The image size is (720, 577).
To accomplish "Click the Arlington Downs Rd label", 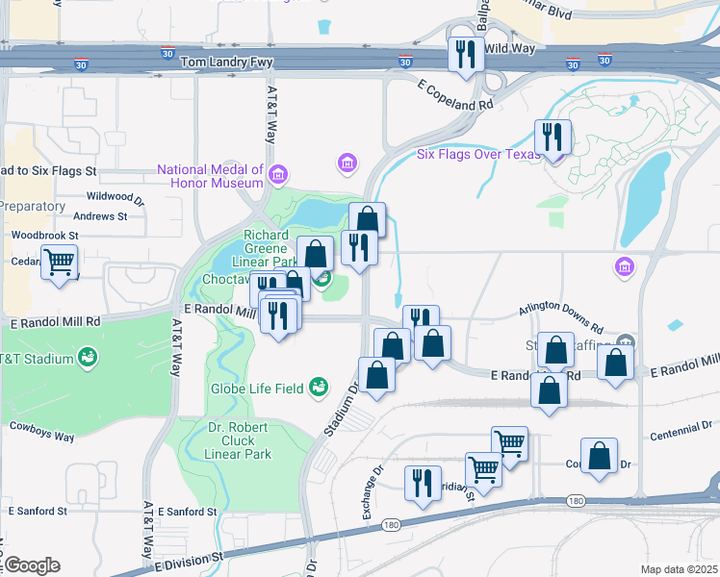I will (561, 316).
